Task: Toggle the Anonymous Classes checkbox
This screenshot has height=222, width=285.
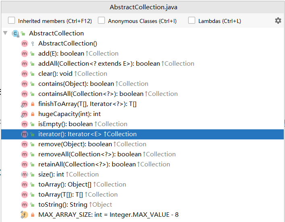Action: pyautogui.click(x=101, y=21)
